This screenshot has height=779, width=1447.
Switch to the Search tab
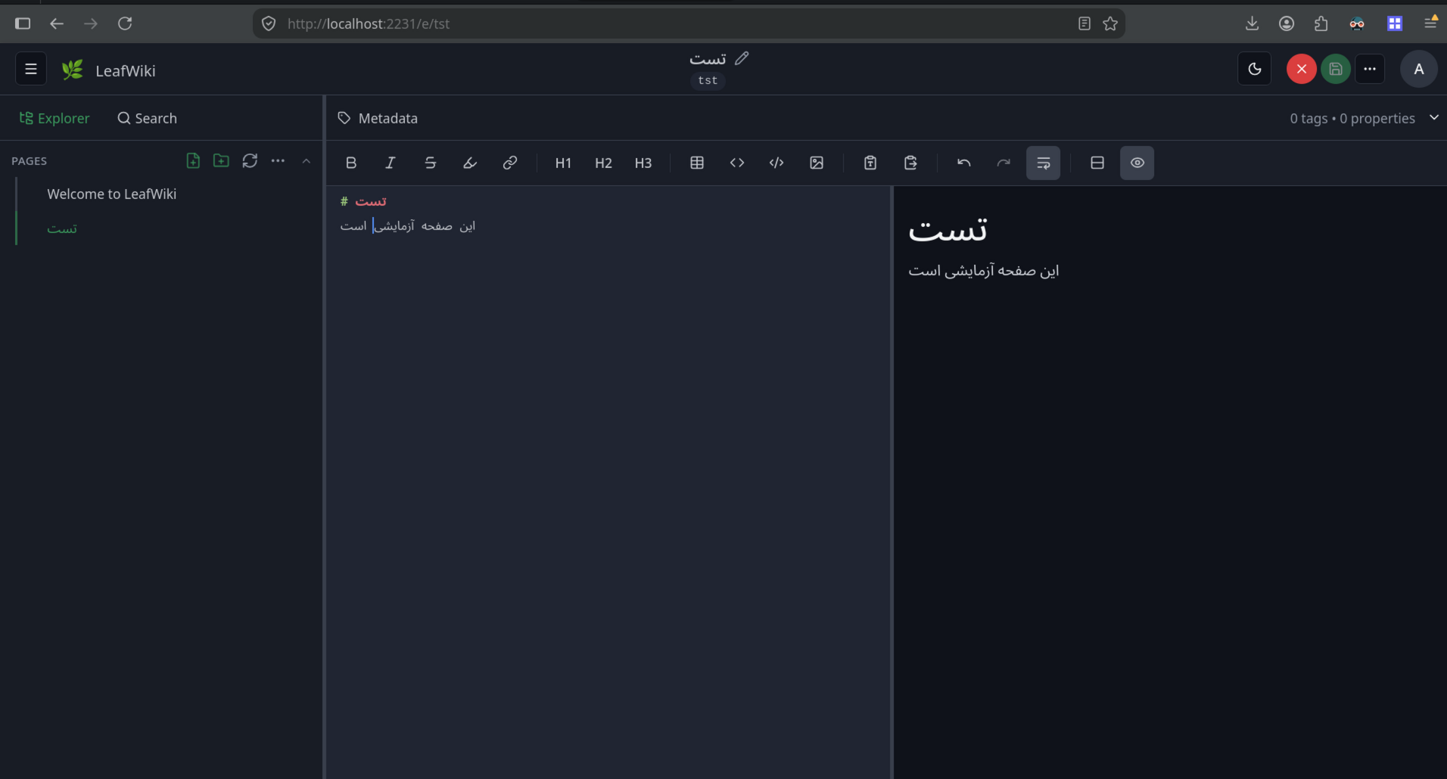(147, 118)
